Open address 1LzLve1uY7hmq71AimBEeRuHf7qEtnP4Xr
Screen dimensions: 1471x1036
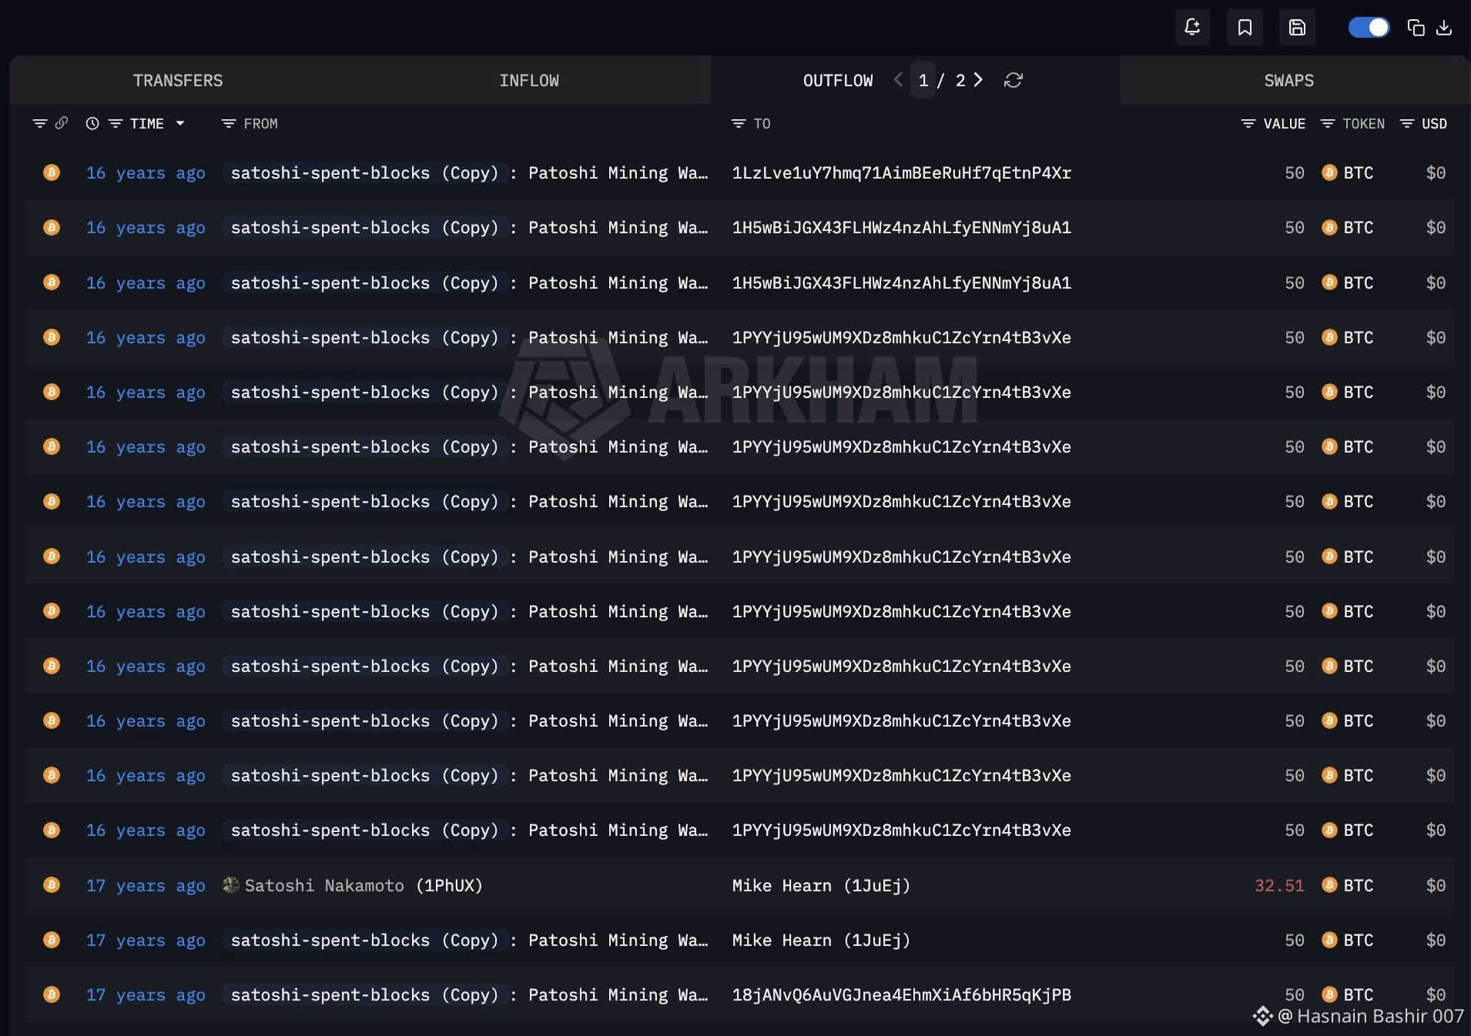pyautogui.click(x=902, y=172)
